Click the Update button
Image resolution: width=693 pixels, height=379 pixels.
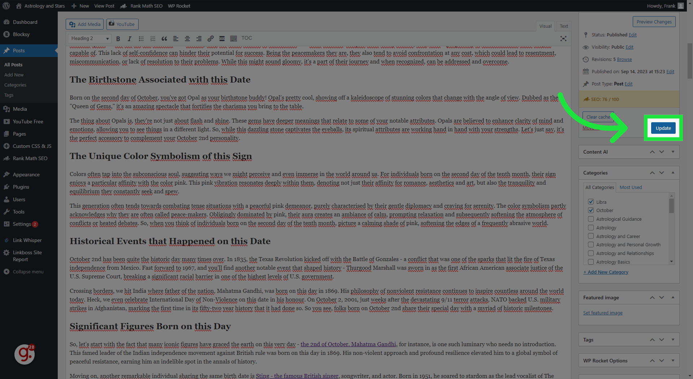tap(663, 128)
